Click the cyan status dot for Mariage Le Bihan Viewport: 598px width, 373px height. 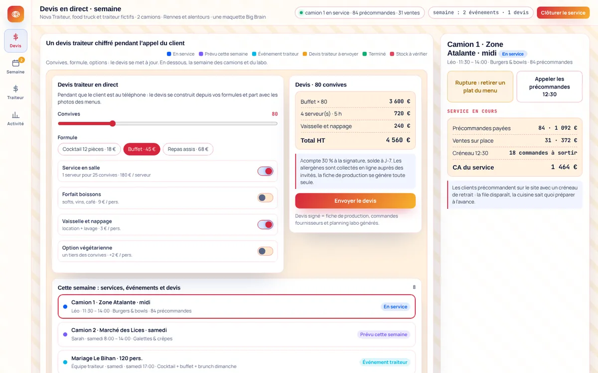(65, 362)
